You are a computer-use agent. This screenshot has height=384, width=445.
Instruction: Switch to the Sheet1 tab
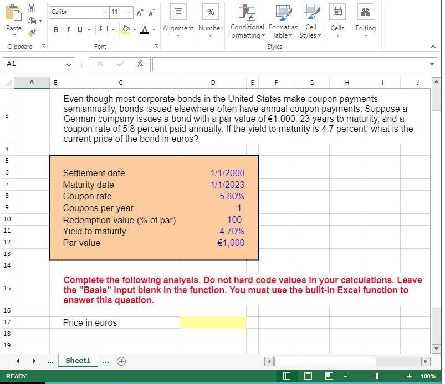78,360
